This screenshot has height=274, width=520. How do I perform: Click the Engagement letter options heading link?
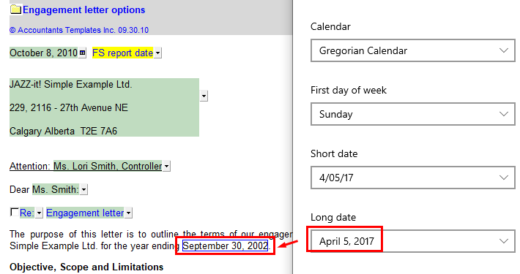(84, 10)
